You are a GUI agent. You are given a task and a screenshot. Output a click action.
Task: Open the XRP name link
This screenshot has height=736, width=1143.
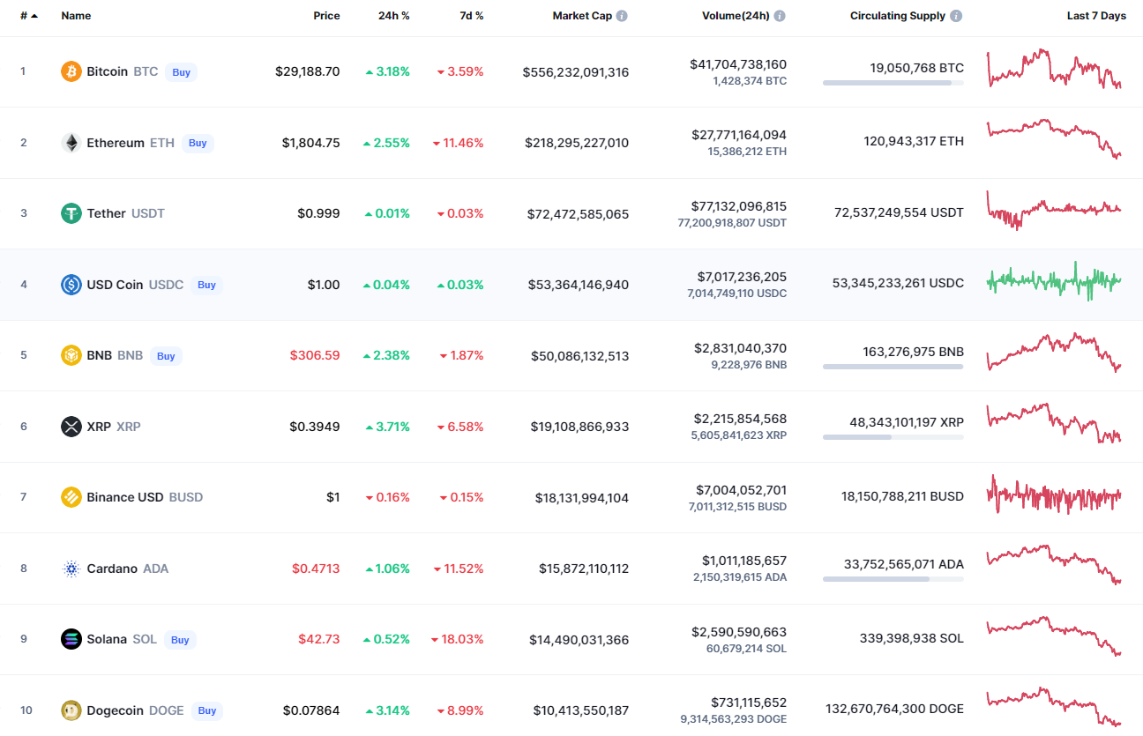point(99,427)
